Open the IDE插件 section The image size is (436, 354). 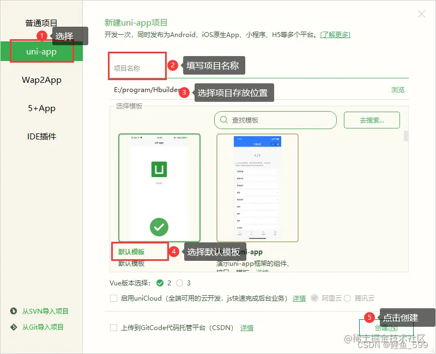coord(42,136)
